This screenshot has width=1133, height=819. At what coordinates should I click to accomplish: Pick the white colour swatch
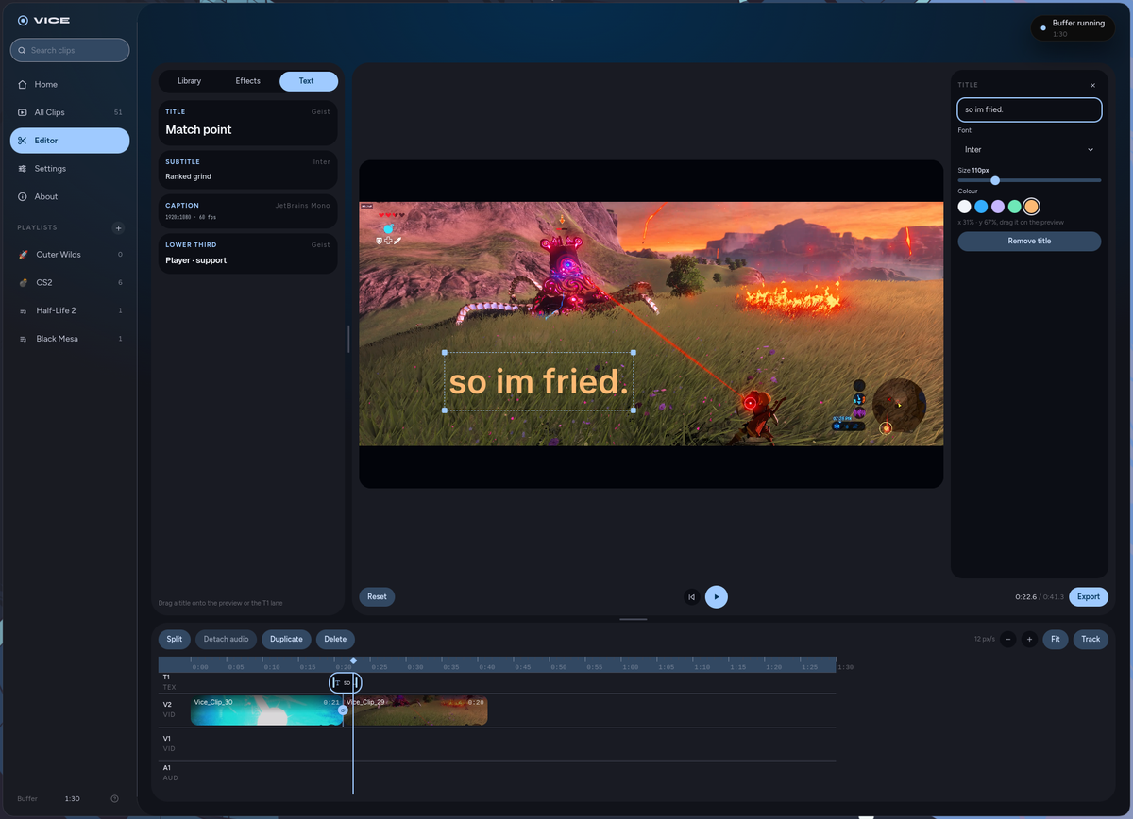click(964, 206)
